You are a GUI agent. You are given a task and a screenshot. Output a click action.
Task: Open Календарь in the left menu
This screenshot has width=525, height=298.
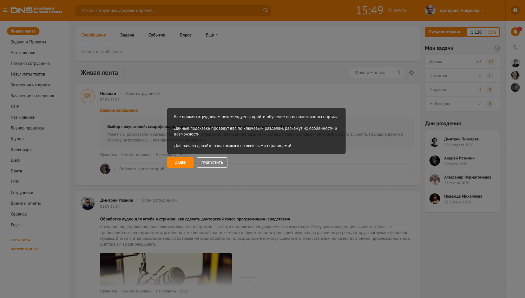point(21,150)
